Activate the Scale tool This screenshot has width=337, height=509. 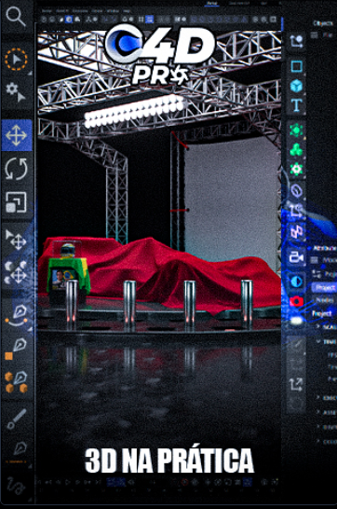pos(16,202)
